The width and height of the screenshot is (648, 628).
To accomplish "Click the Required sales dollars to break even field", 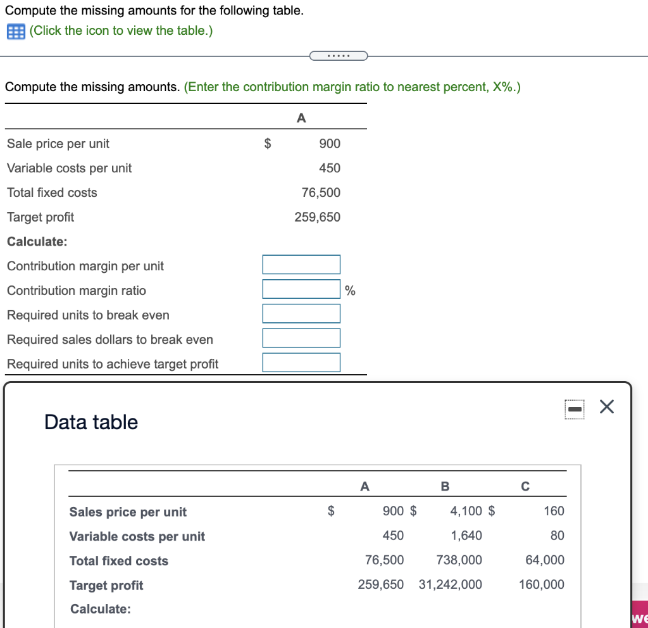I will tap(301, 338).
